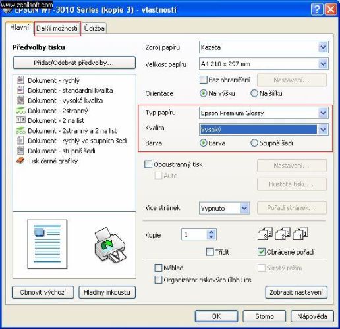The width and height of the screenshot is (340, 329).
Task: Switch to the Hlavní tab
Action: (20, 28)
